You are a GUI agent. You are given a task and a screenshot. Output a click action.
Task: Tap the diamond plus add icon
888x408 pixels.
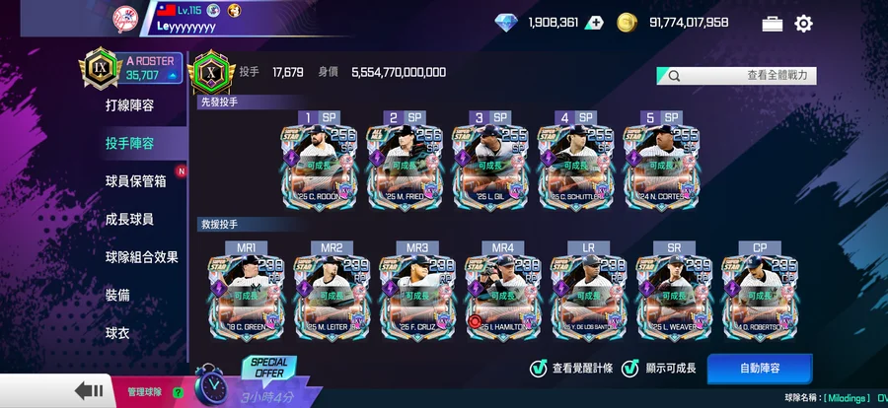pyautogui.click(x=594, y=23)
